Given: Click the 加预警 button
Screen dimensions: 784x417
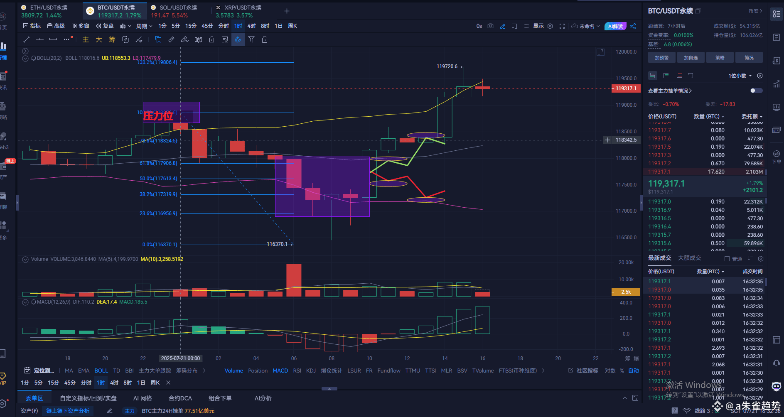Looking at the screenshot, I should pyautogui.click(x=662, y=57).
